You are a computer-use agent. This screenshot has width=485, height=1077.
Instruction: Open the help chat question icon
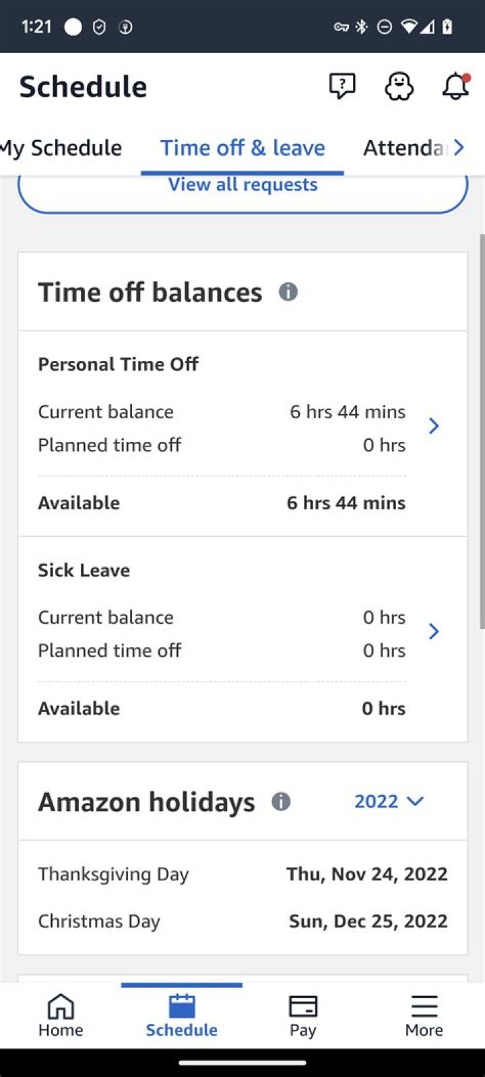pyautogui.click(x=342, y=86)
